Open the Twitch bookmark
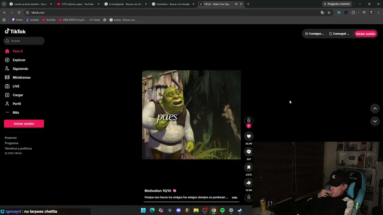 [x=17, y=20]
